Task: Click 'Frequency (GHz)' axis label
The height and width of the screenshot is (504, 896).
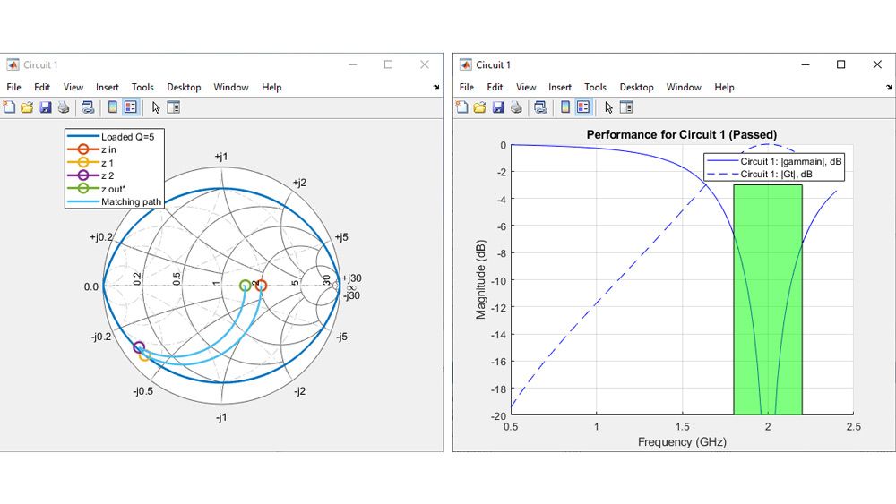Action: coord(682,442)
